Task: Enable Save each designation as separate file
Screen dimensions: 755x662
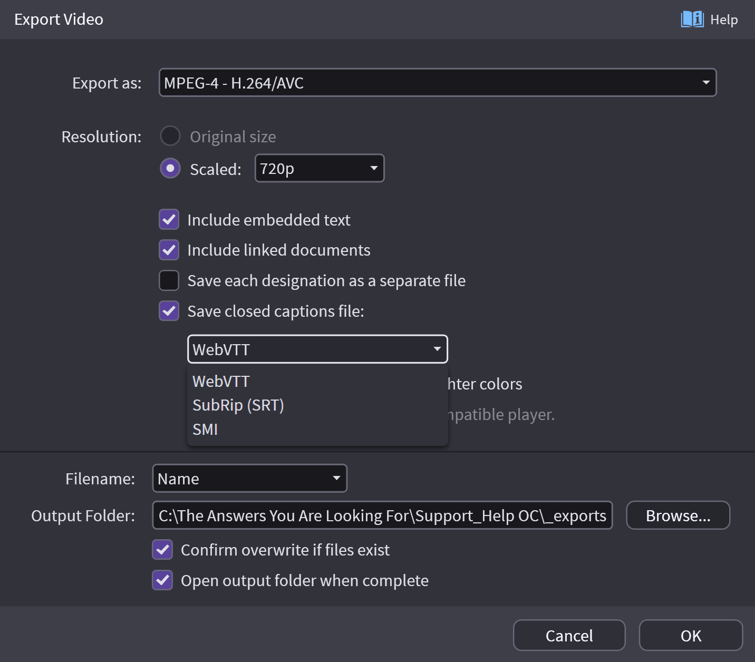Action: point(169,280)
